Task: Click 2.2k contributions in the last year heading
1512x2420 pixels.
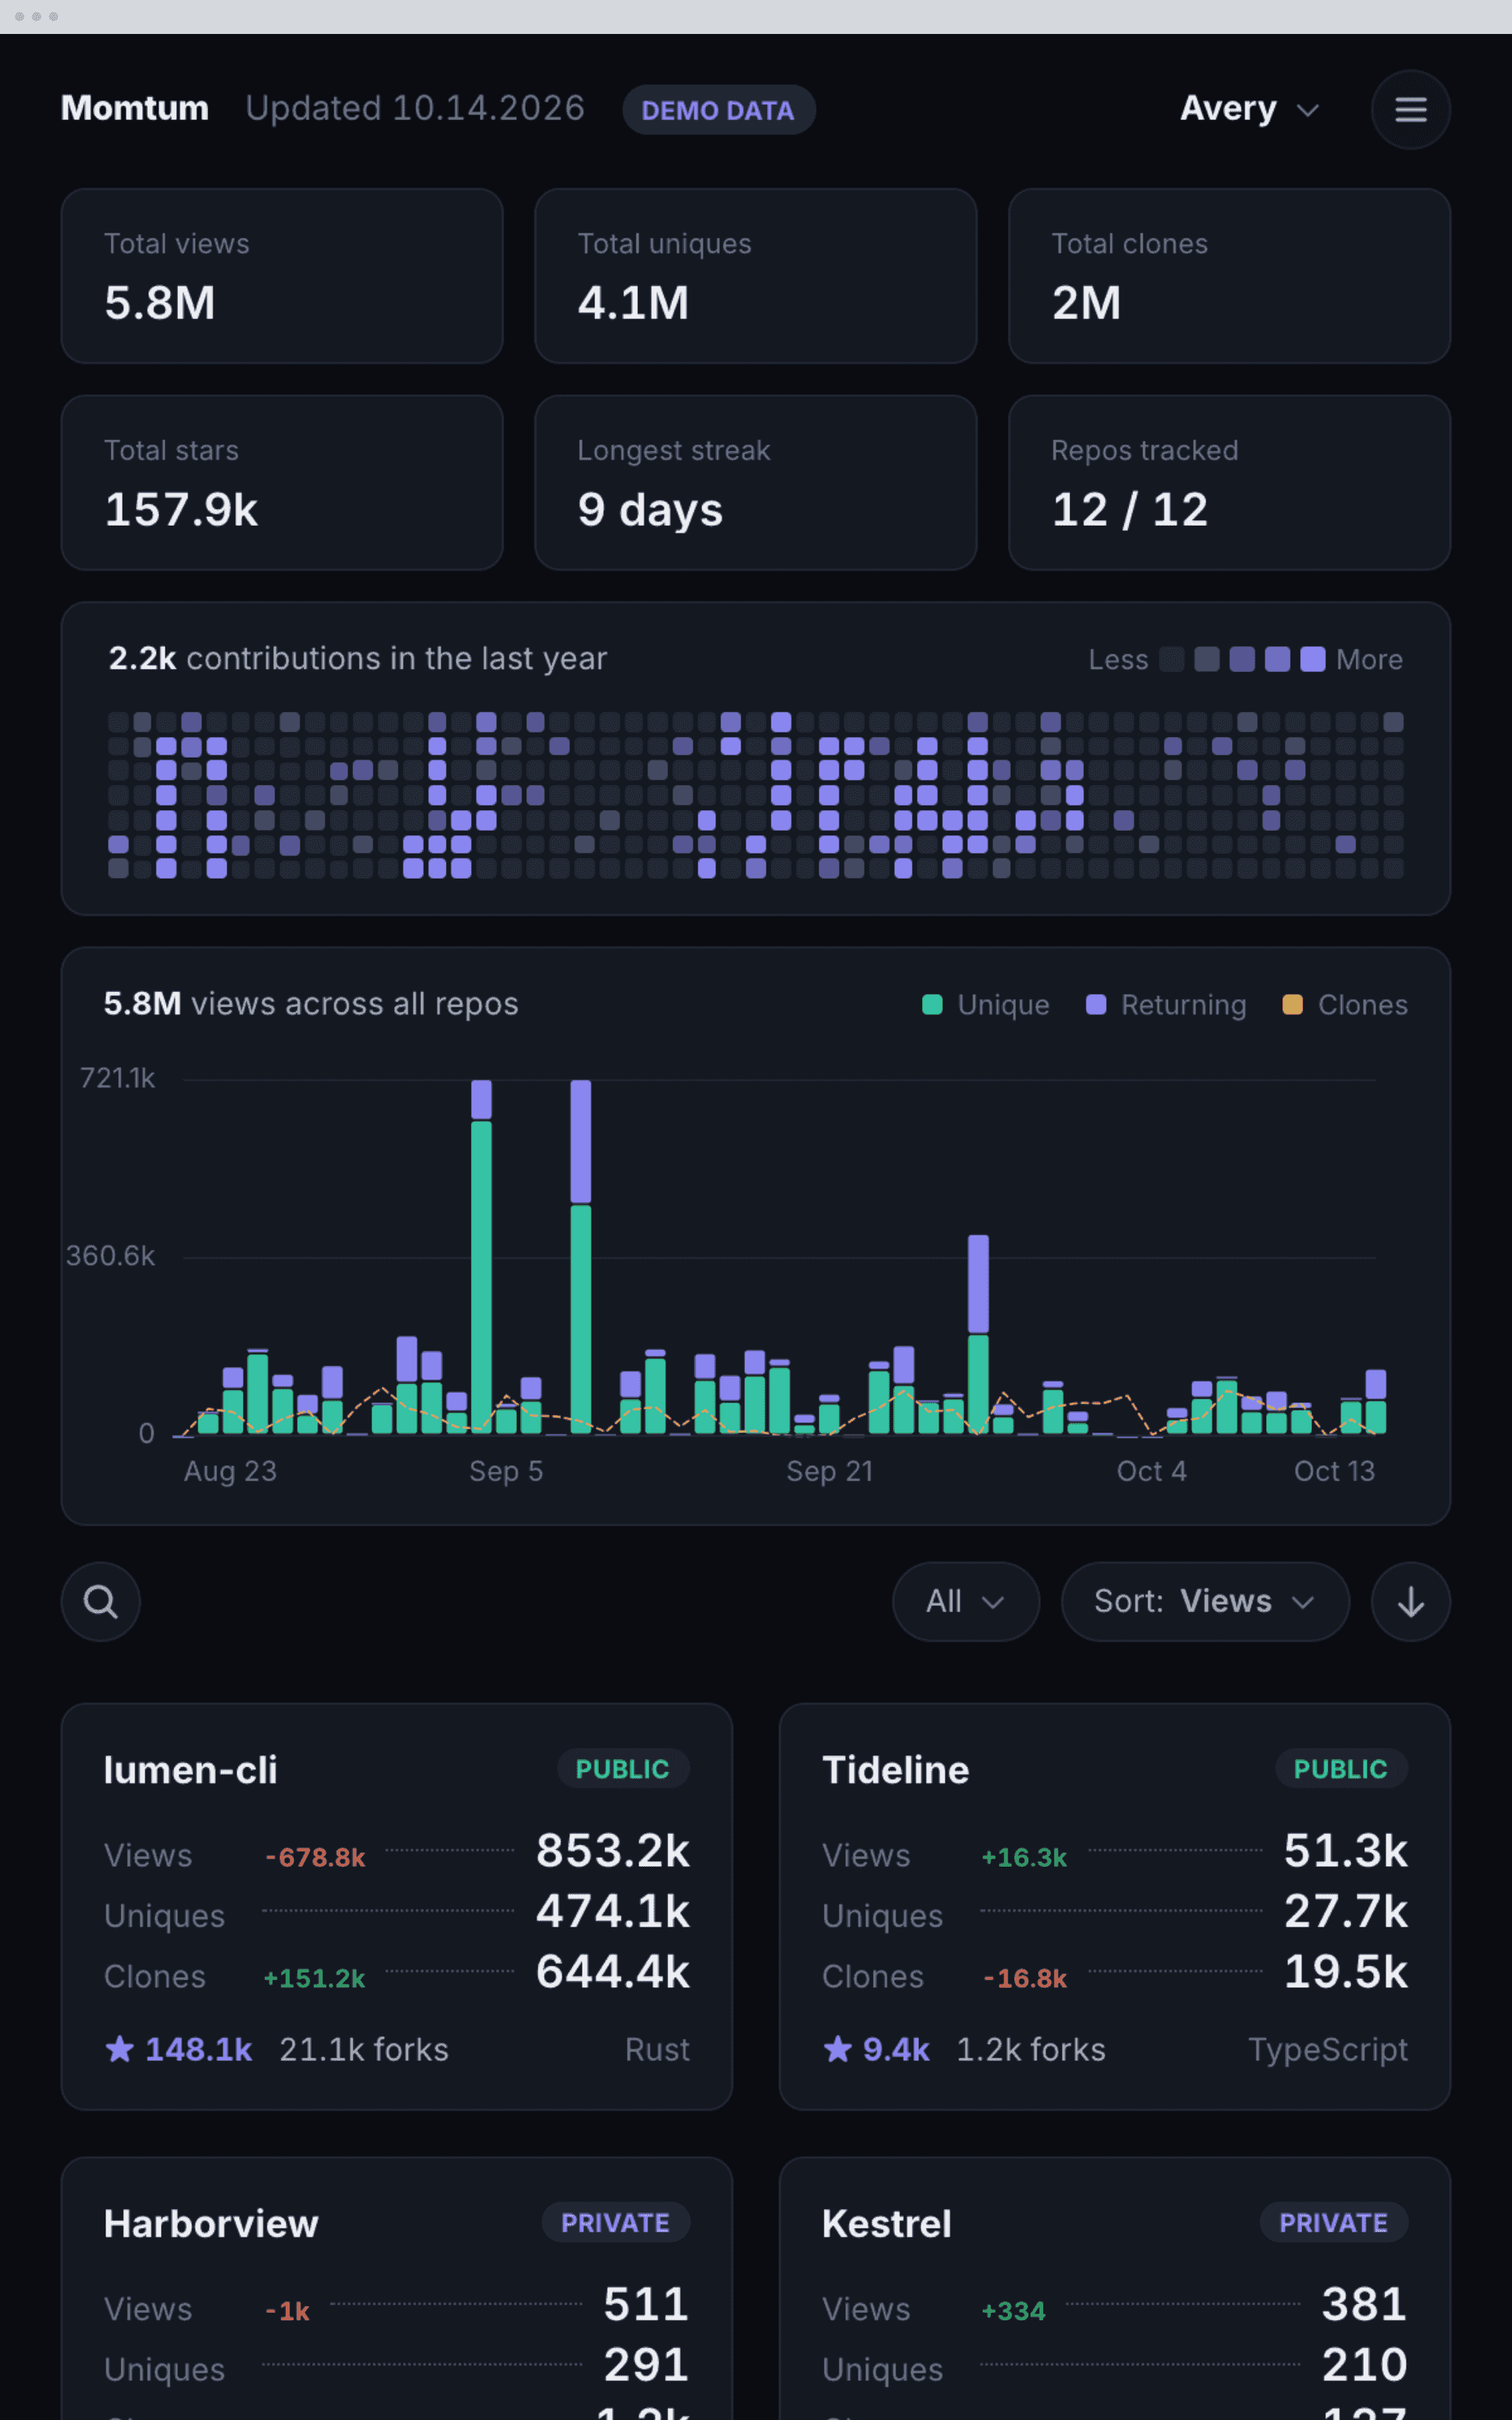Action: (357, 658)
